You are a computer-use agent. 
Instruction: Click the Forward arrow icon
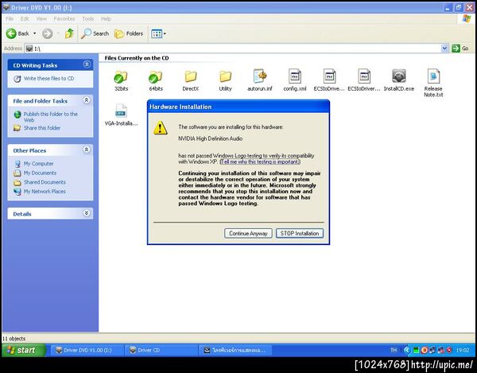point(47,33)
